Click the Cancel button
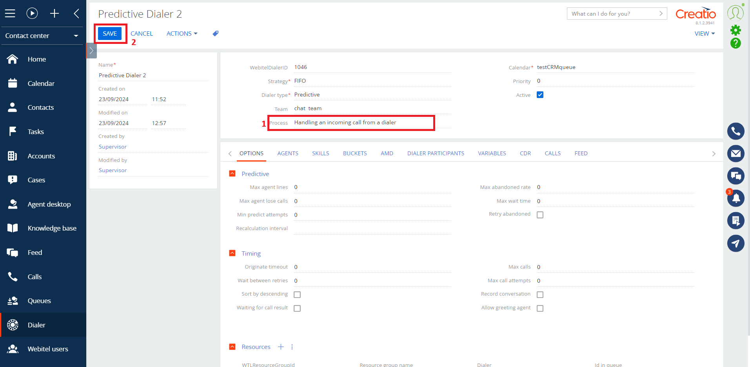750x367 pixels. click(x=142, y=34)
